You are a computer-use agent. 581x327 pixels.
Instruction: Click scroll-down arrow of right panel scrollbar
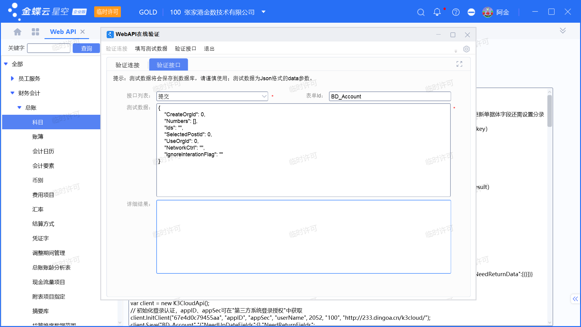pyautogui.click(x=549, y=322)
